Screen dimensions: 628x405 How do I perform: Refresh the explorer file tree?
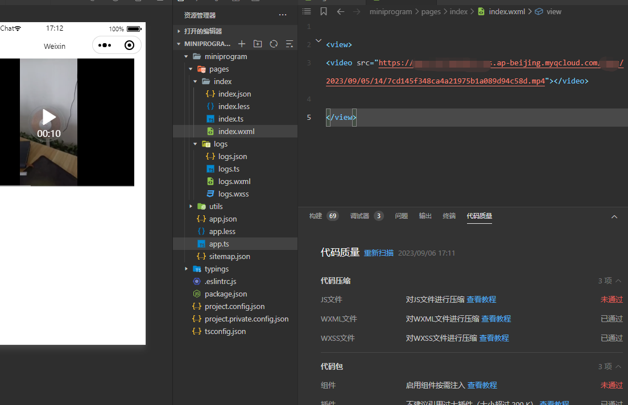[x=274, y=44]
